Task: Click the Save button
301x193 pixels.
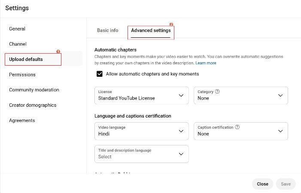Action: [286, 184]
